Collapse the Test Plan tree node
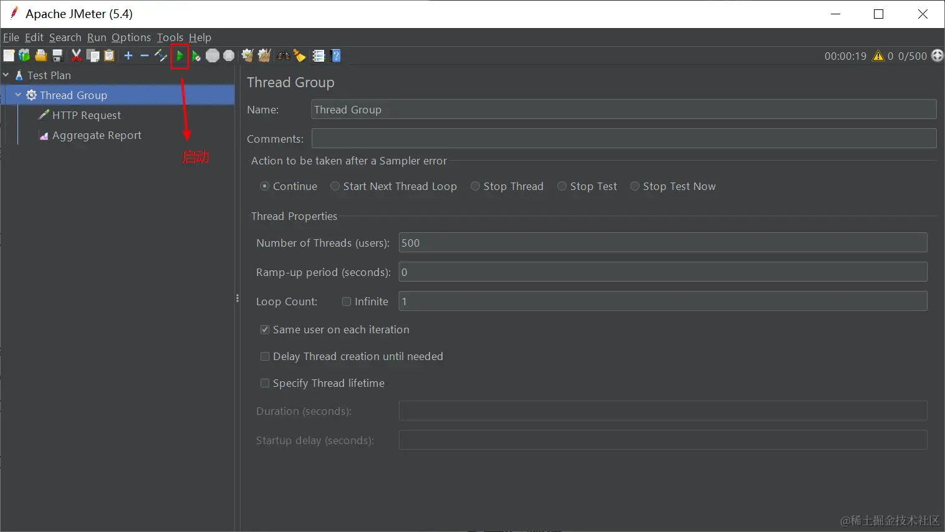The height and width of the screenshot is (532, 945). click(6, 75)
